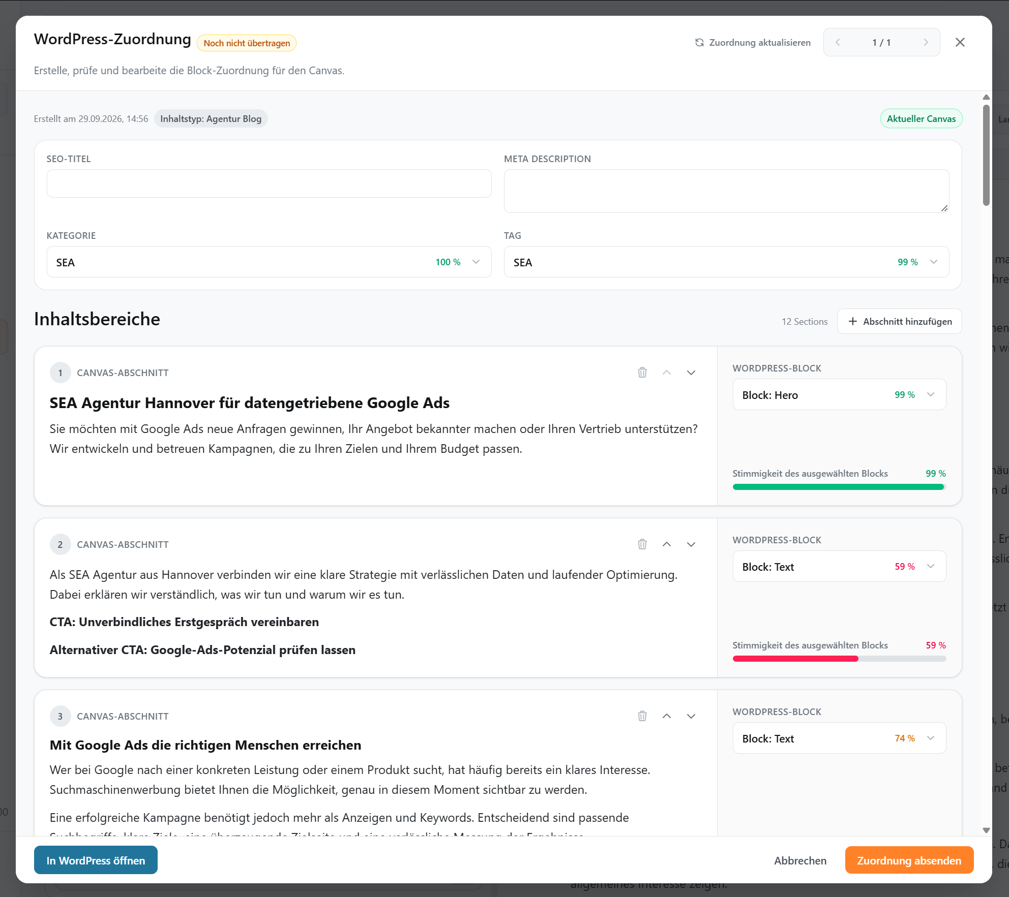
Task: Click the plus icon for Abschnitt hinzufügen
Action: [853, 321]
